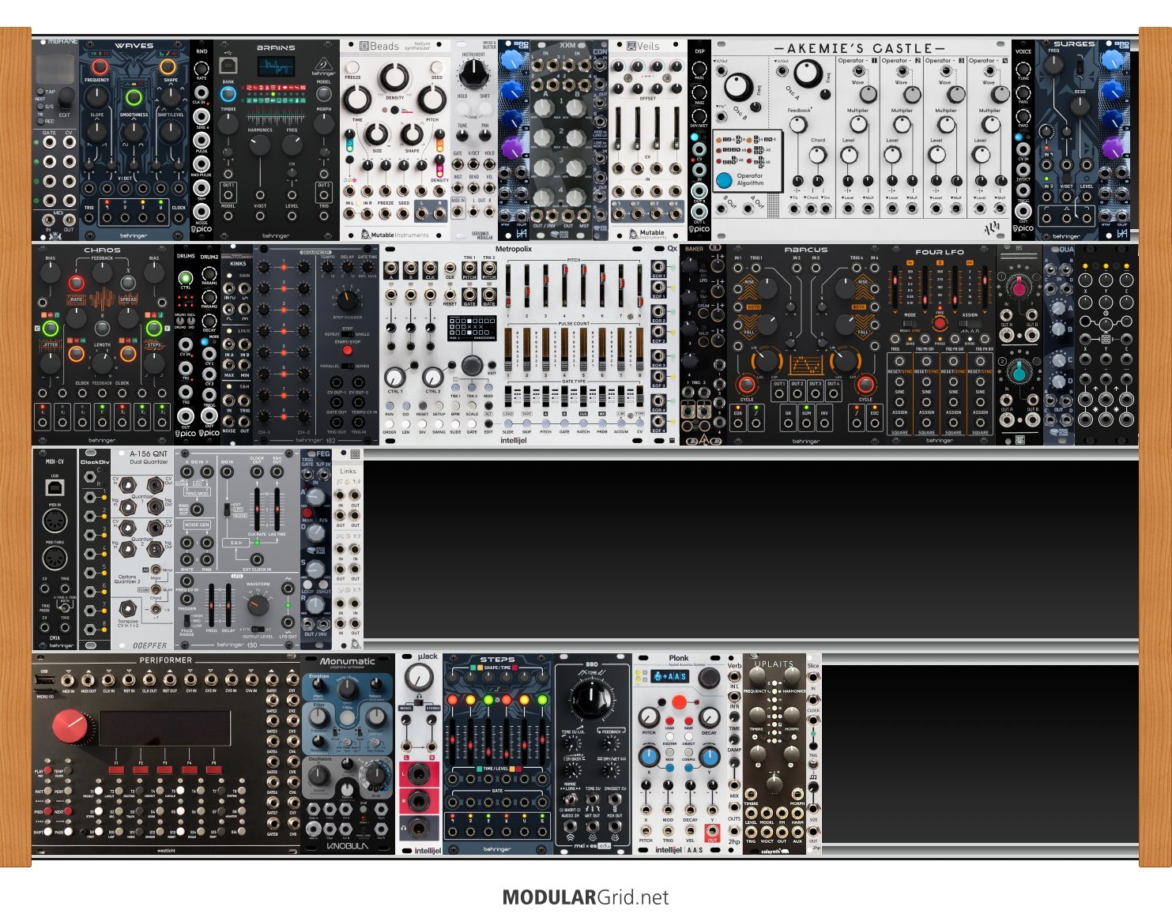The height and width of the screenshot is (914, 1172).
Task: Select the Pico RND module
Action: click(202, 140)
